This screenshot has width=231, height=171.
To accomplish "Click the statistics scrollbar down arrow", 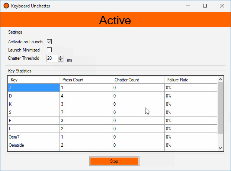I will [x=220, y=148].
